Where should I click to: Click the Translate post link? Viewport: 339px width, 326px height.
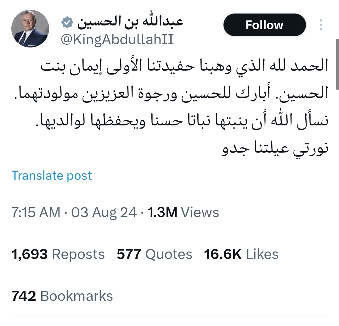pos(52,175)
